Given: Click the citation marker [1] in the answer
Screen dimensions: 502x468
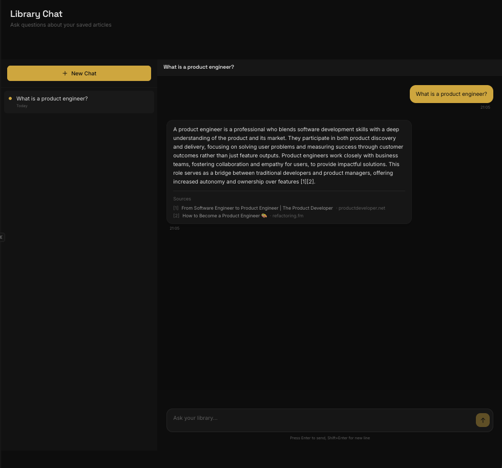Looking at the screenshot, I should [x=303, y=181].
